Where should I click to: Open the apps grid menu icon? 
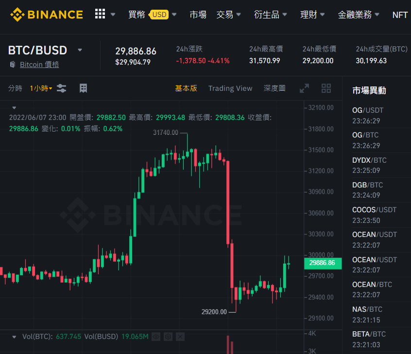tap(100, 14)
